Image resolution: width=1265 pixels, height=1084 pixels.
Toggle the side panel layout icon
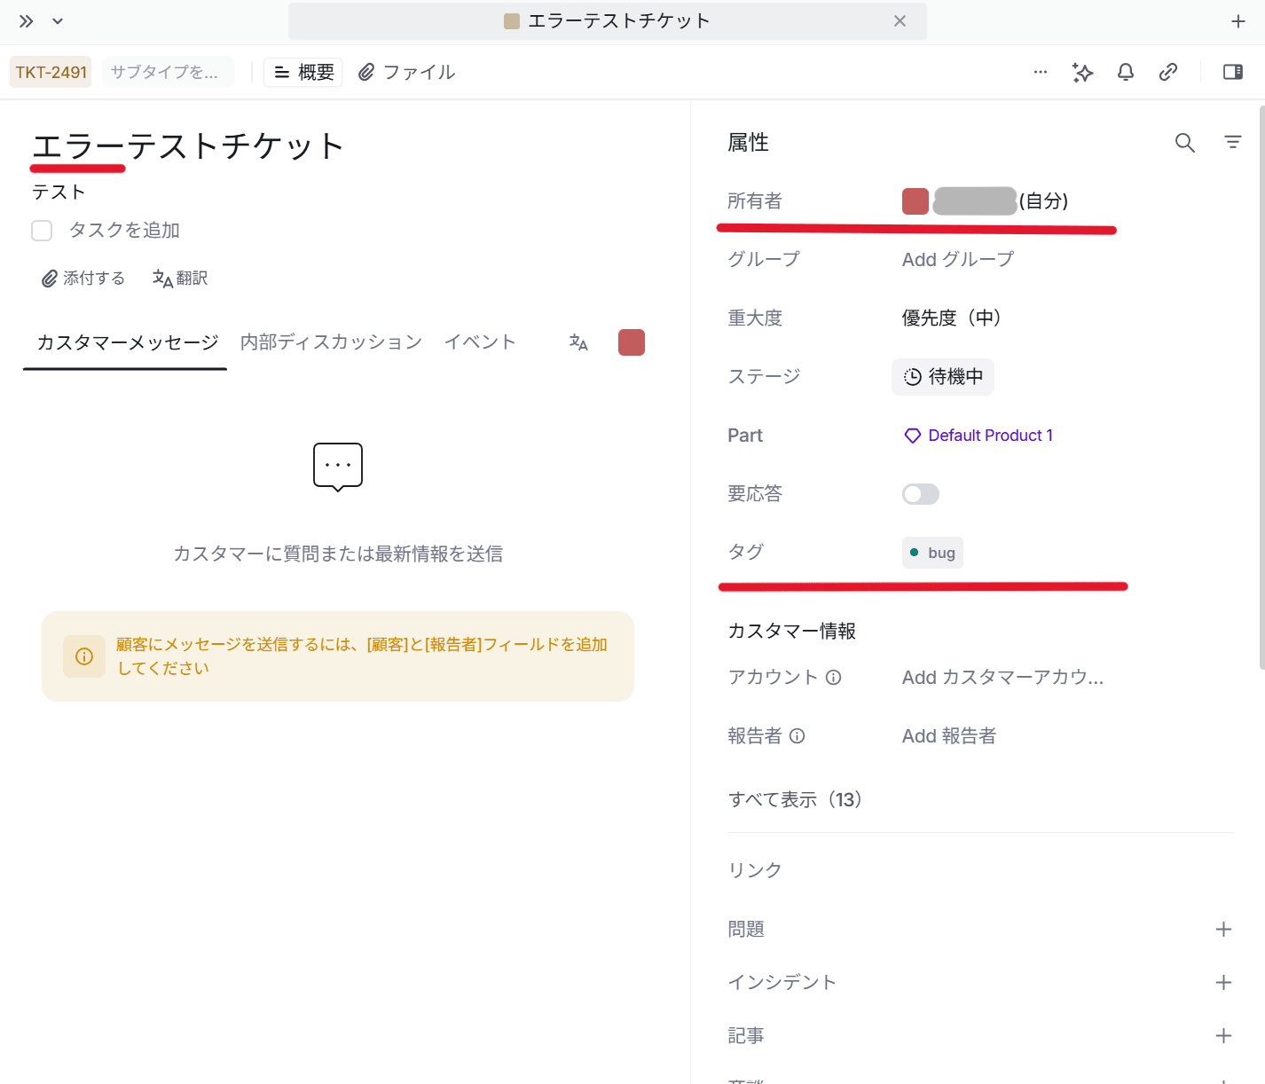pos(1232,73)
